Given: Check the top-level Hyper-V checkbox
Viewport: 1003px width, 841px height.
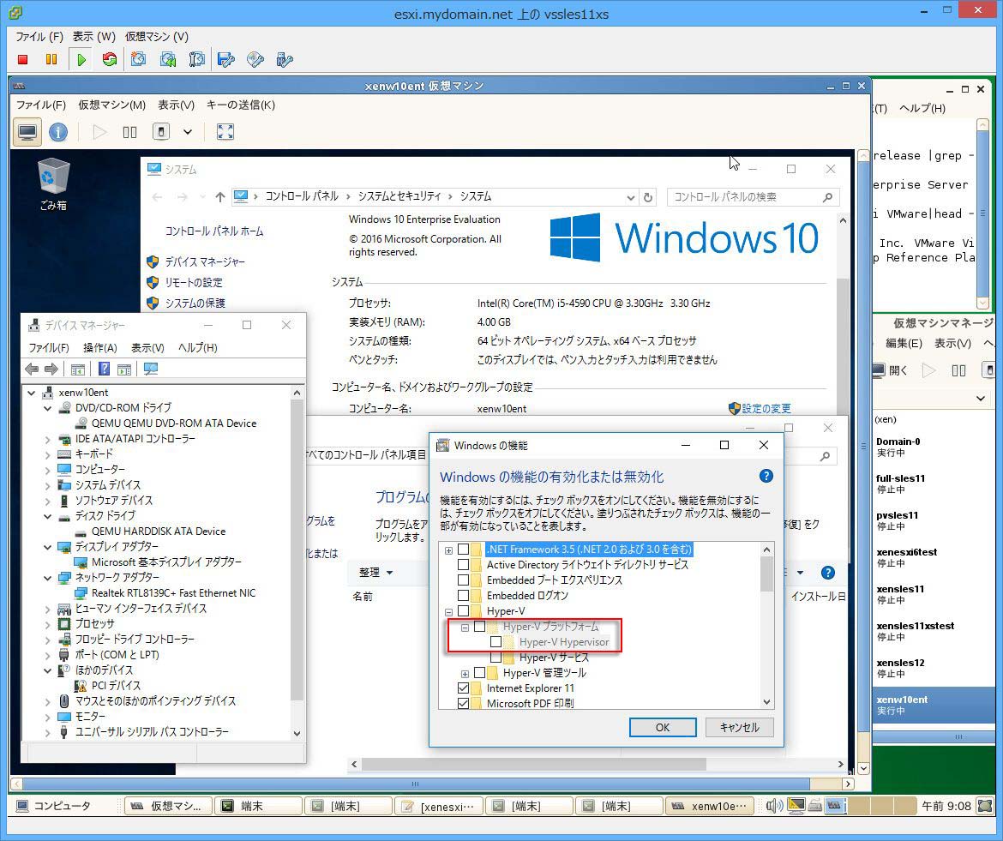Looking at the screenshot, I should (x=463, y=610).
